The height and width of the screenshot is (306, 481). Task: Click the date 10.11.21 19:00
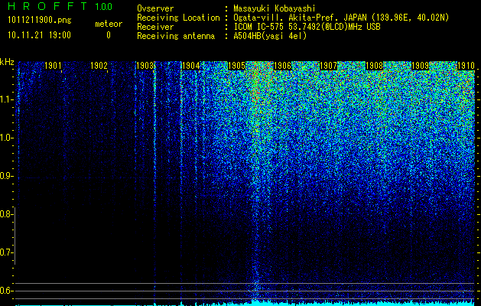pos(39,35)
